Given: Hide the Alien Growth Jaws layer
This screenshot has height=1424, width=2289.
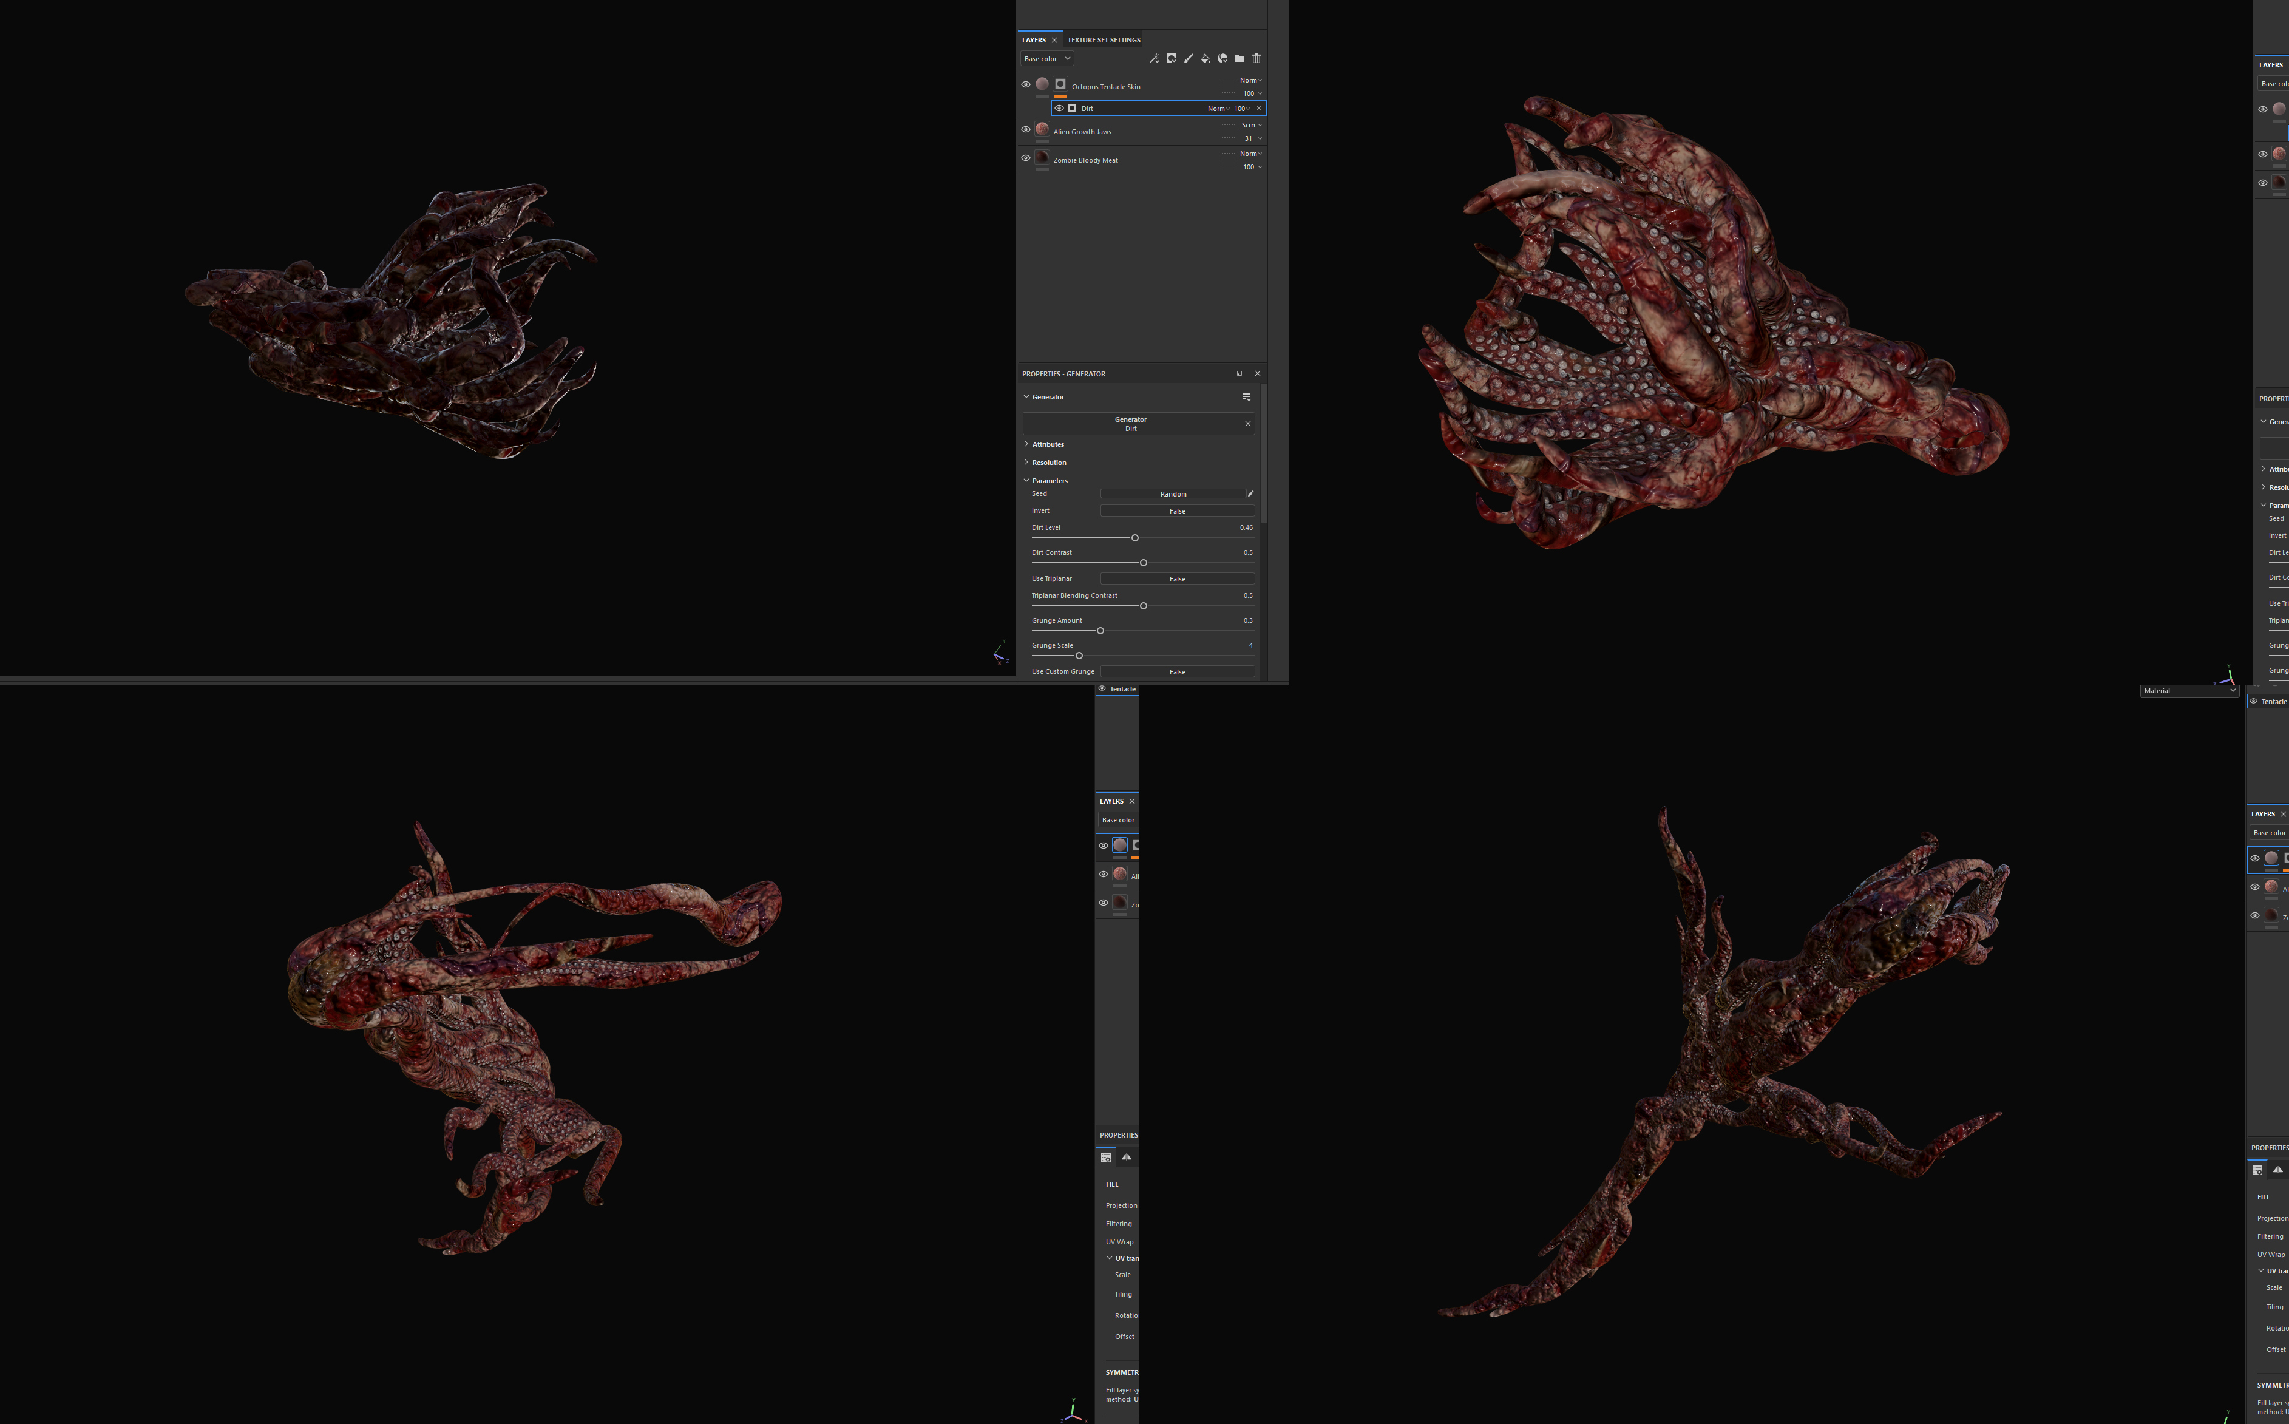Looking at the screenshot, I should pos(1026,130).
